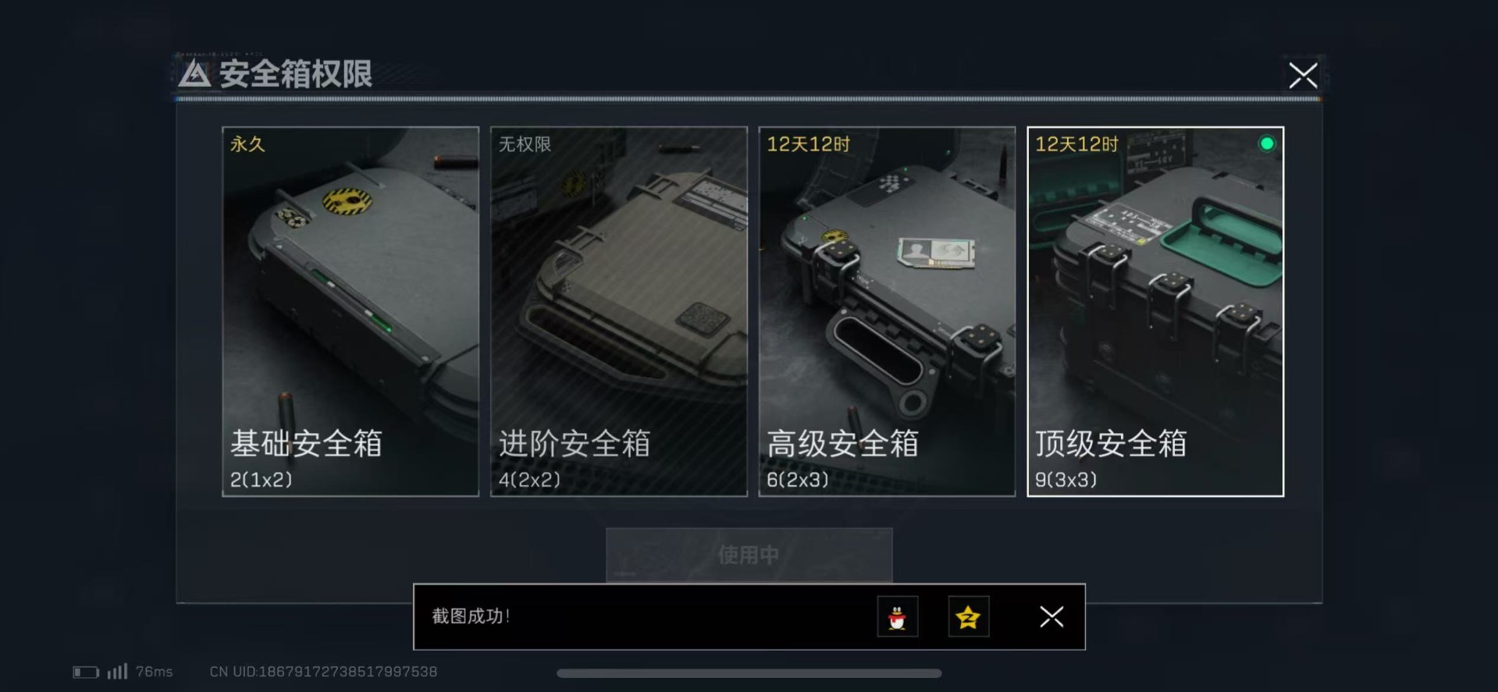Click the 76ms latency indicator
The height and width of the screenshot is (692, 1498).
154,672
